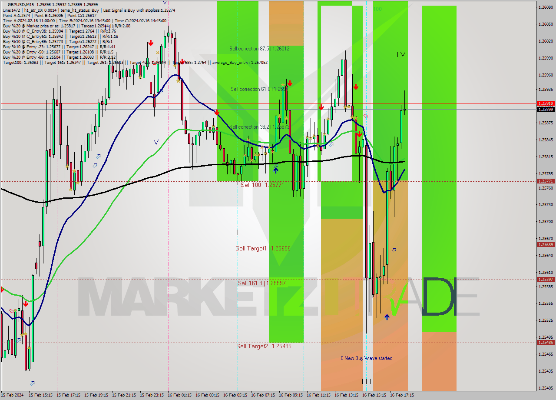Click the '16 Feb 13:15' time axis label
Viewport: 556px width, 400px height.
coord(346,395)
